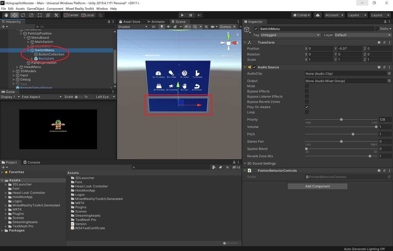Select the combined Transform tool in toolbar
The image size is (393, 251).
48,15
